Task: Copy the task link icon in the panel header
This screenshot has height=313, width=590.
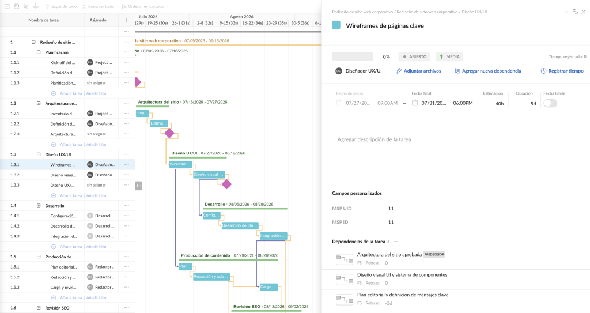Action: (x=576, y=12)
